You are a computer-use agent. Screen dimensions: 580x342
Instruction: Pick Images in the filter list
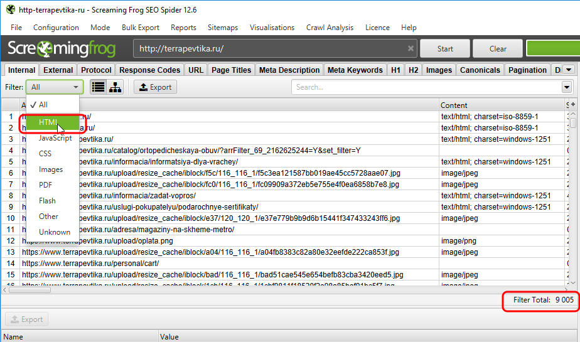51,169
